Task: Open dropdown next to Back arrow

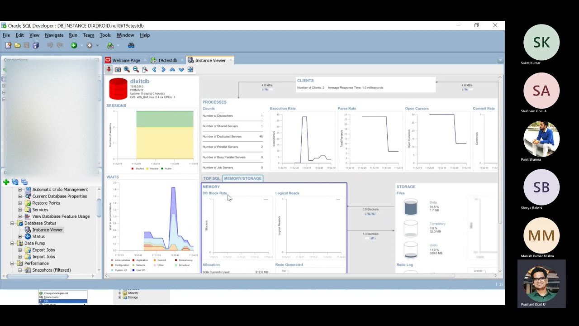Action: tap(81, 45)
